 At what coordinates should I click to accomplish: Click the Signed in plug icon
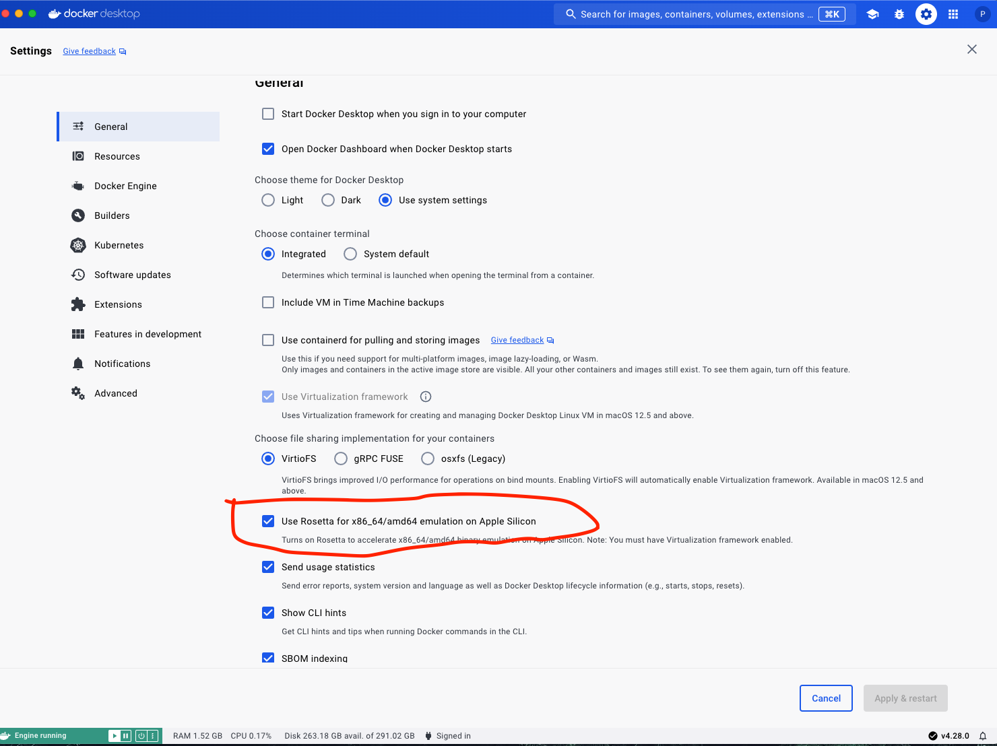(x=428, y=736)
